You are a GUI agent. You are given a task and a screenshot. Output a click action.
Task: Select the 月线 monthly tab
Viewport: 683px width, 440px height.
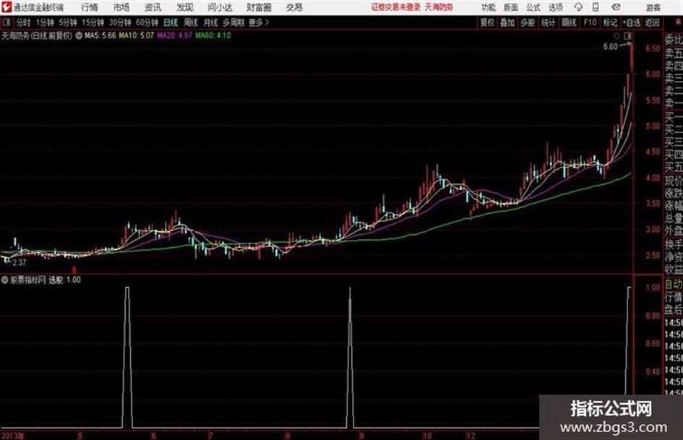point(211,22)
